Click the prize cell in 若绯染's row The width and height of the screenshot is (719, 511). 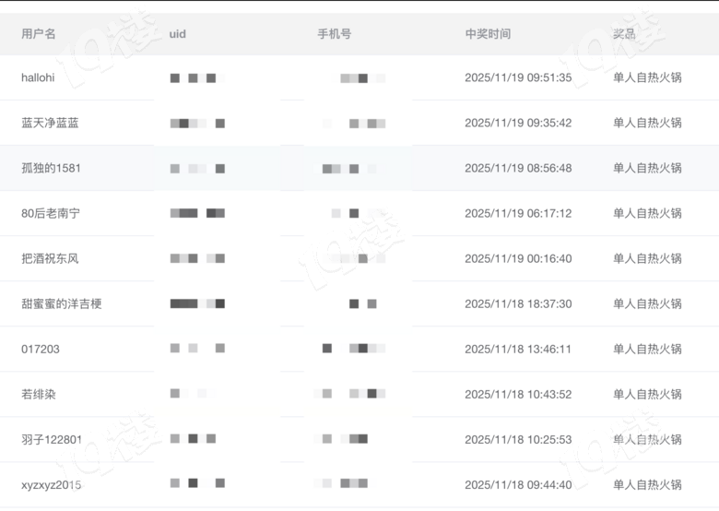click(647, 395)
